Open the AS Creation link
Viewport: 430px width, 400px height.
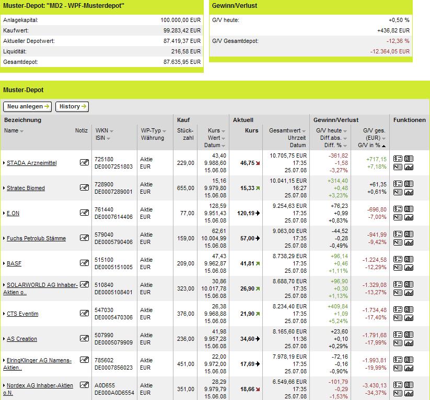[x=21, y=339]
